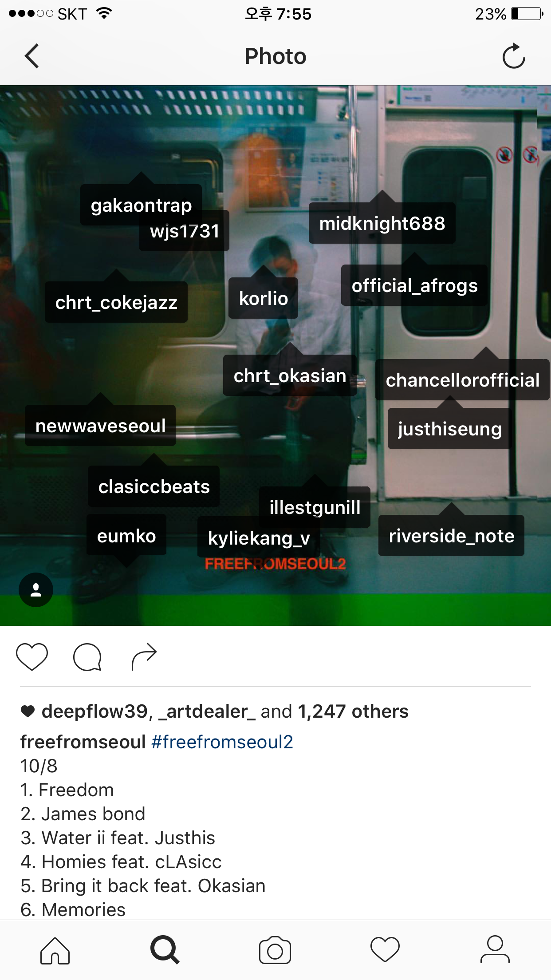Tap the back arrow in the header
The height and width of the screenshot is (980, 551).
32,56
